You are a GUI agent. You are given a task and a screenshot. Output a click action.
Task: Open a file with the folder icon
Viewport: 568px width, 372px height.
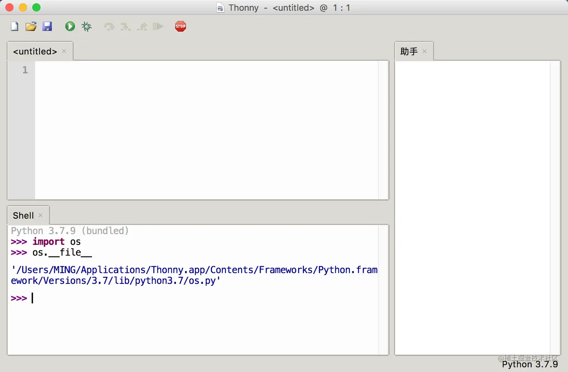coord(31,26)
